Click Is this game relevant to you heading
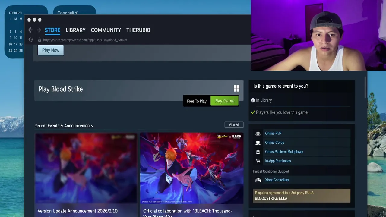386x217 pixels. pos(281,86)
